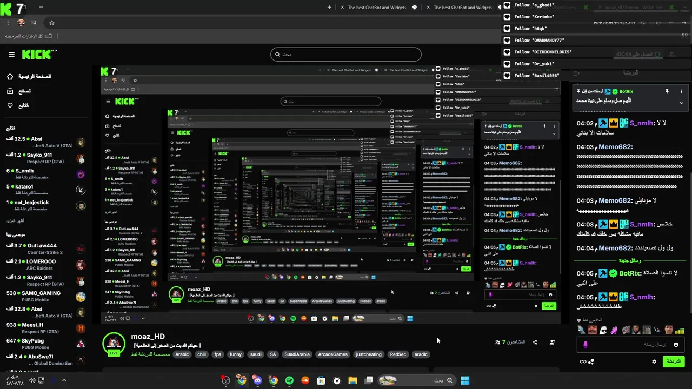Click the moaz_HD streamer avatar with LIVE badge
Screen dimensions: 692x389
[x=114, y=344]
